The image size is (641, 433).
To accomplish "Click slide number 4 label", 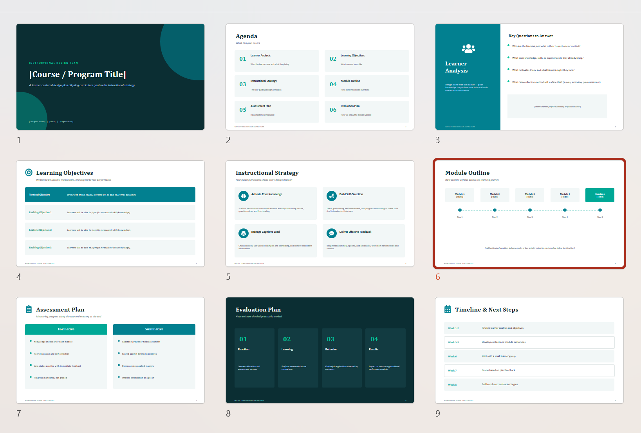I will click(19, 277).
